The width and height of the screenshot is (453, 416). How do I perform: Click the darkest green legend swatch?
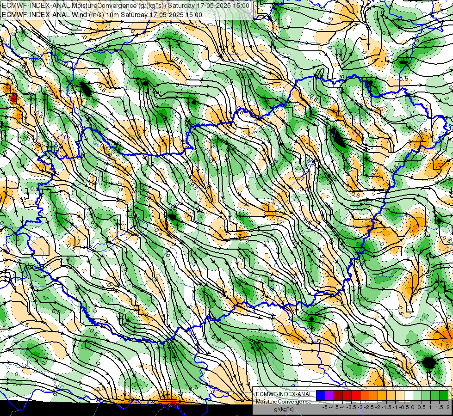click(444, 395)
